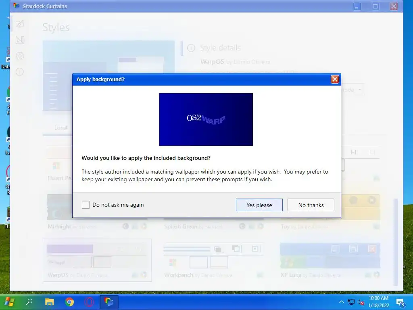
Task: Show hidden tray icons chevron
Action: point(341,302)
